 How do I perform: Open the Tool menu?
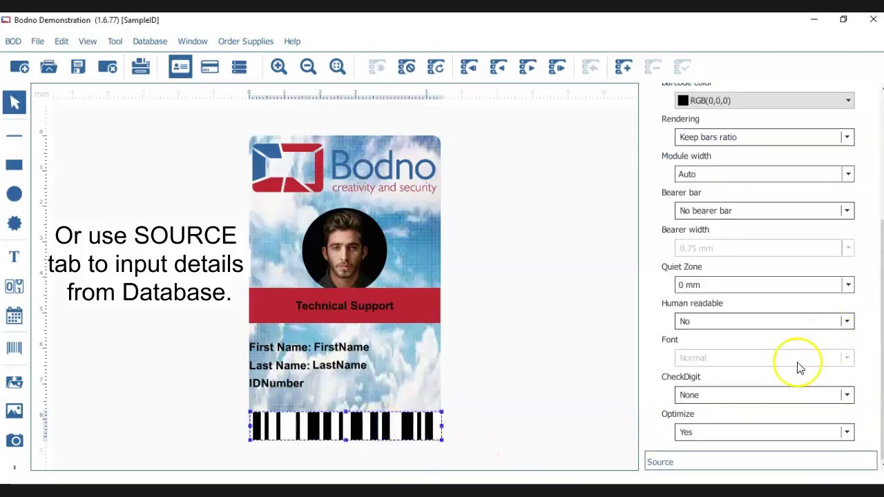pos(115,41)
